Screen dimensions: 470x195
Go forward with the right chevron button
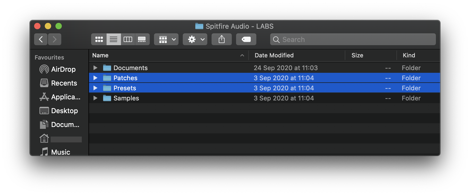click(x=55, y=39)
